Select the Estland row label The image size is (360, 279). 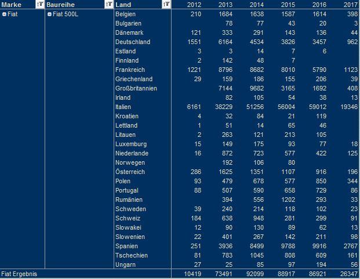tap(125, 51)
